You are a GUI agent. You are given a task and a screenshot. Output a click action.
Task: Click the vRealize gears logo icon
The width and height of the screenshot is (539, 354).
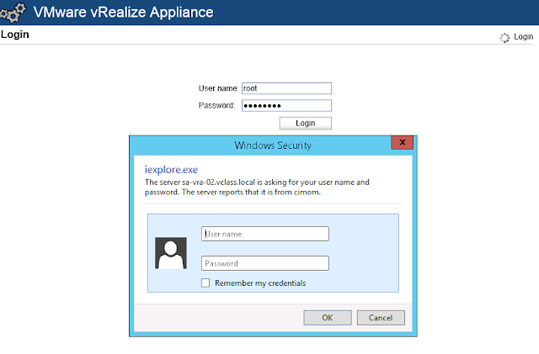click(13, 13)
